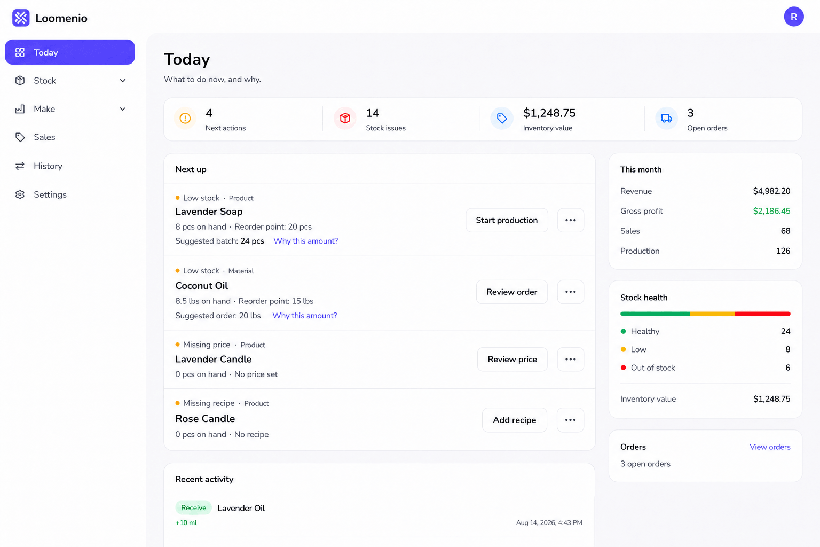The height and width of the screenshot is (547, 820).
Task: Click the Make chart icon in sidebar
Action: tap(20, 109)
